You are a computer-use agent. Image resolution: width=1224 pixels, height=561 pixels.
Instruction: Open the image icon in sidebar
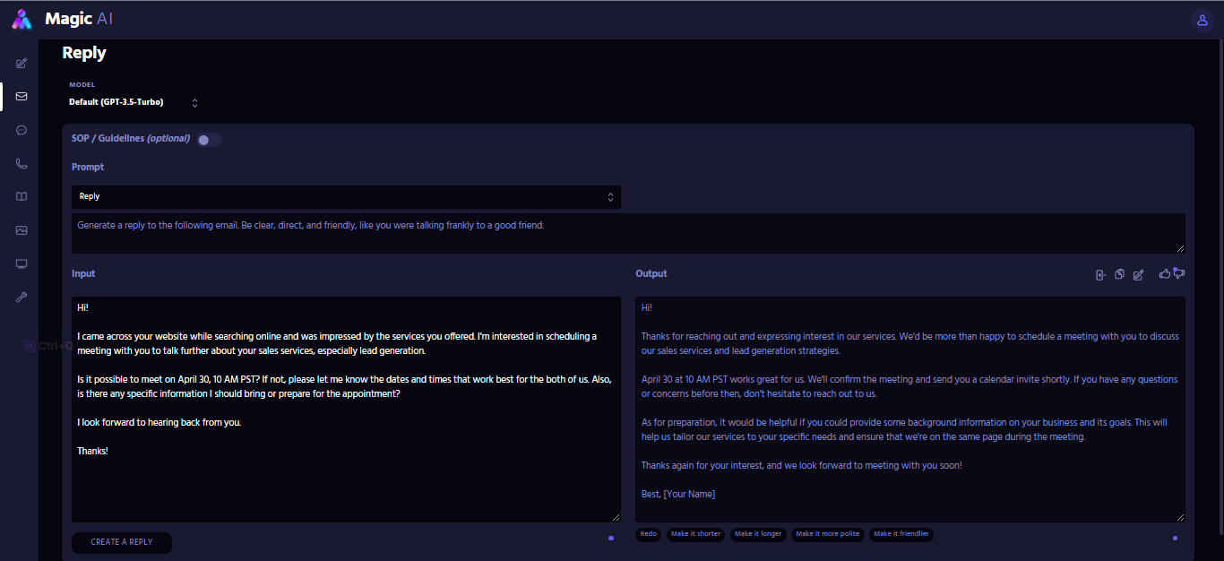coord(22,230)
